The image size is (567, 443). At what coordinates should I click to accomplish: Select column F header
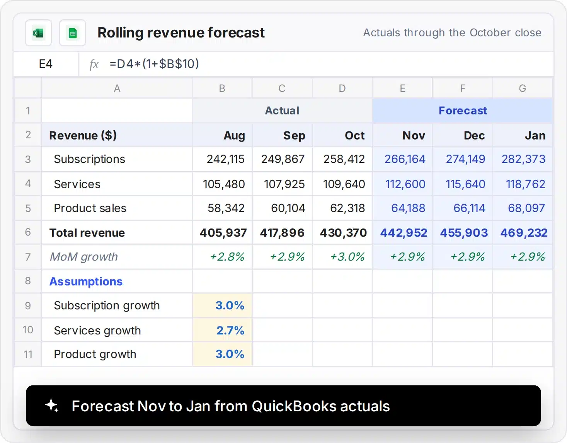(463, 88)
